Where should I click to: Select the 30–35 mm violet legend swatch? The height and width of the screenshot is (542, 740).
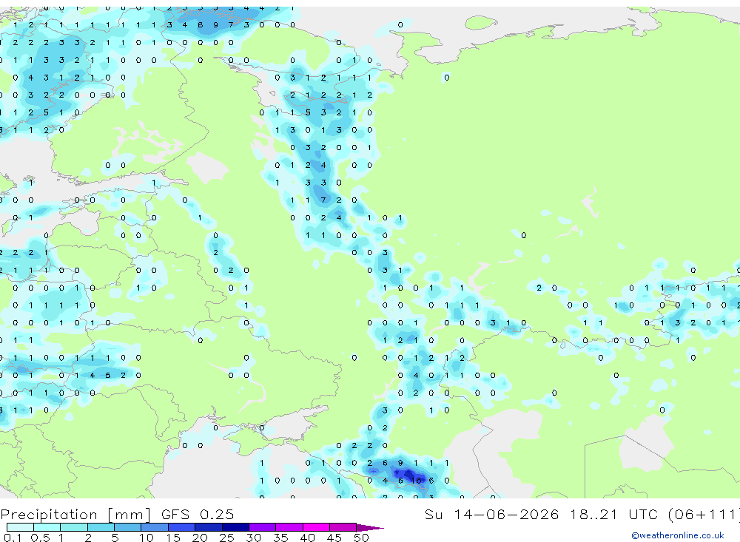(263, 527)
